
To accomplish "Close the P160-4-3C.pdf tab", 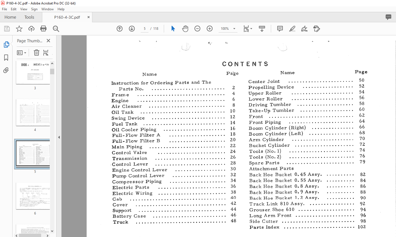I will (x=88, y=17).
